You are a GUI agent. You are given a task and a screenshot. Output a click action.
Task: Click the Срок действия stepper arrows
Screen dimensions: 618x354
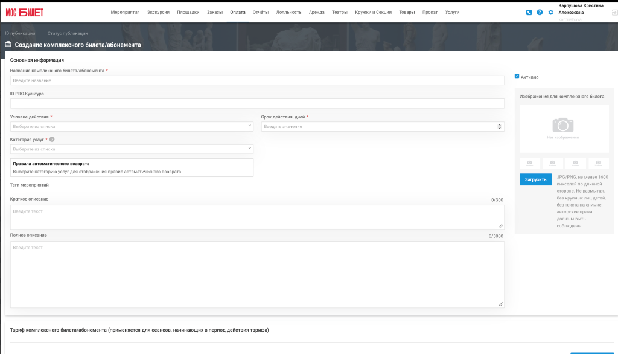499,127
